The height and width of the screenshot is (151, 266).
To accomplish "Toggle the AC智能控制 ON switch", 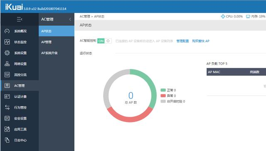I will coord(104,41).
